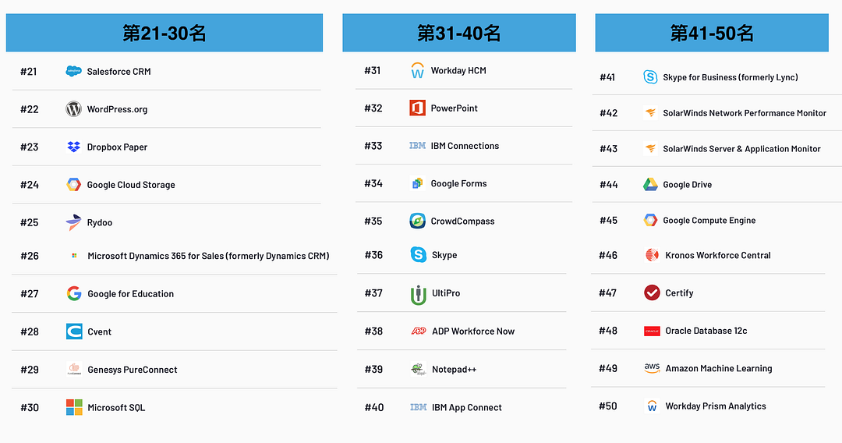
Task: Click the Rydoo logo icon
Action: [73, 222]
